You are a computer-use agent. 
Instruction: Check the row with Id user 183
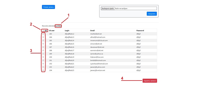[x=43, y=34]
